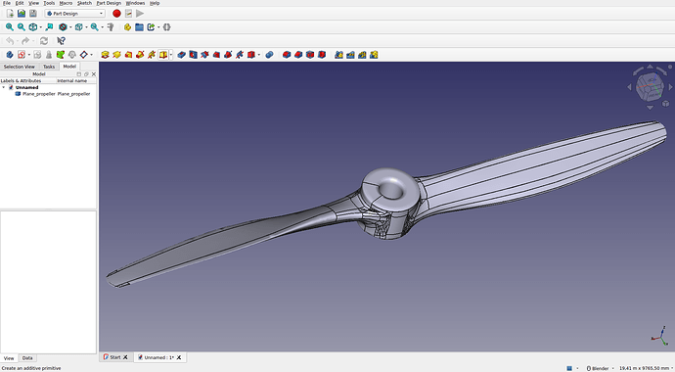The height and width of the screenshot is (372, 675).
Task: Open the subtractive primitive dropdown arrow
Action: tap(258, 55)
